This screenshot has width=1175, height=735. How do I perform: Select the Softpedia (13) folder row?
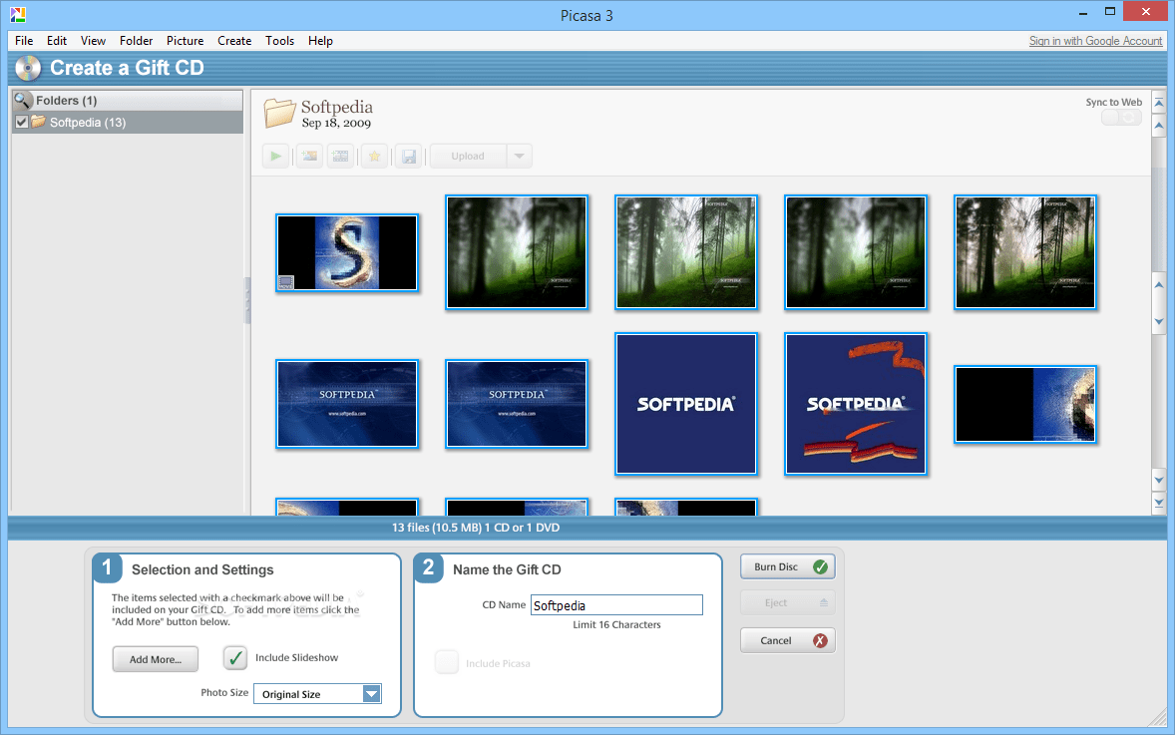pos(128,122)
